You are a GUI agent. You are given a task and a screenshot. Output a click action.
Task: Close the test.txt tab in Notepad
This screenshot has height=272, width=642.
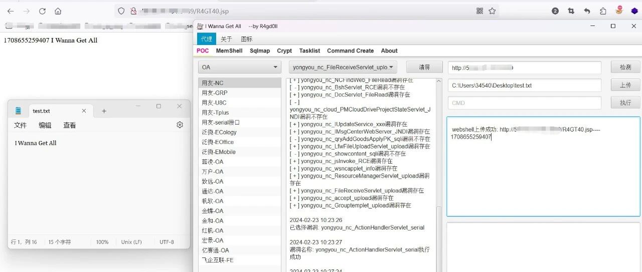point(84,111)
